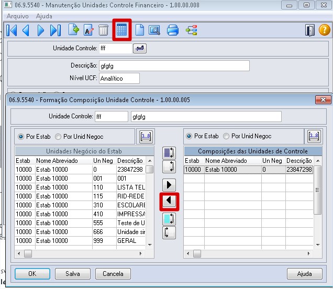Select the left table row with Un Neg 0

click(80, 170)
